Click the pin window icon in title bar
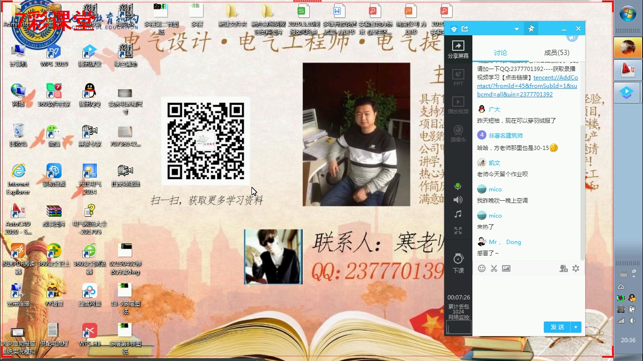This screenshot has width=643, height=361. point(531,29)
